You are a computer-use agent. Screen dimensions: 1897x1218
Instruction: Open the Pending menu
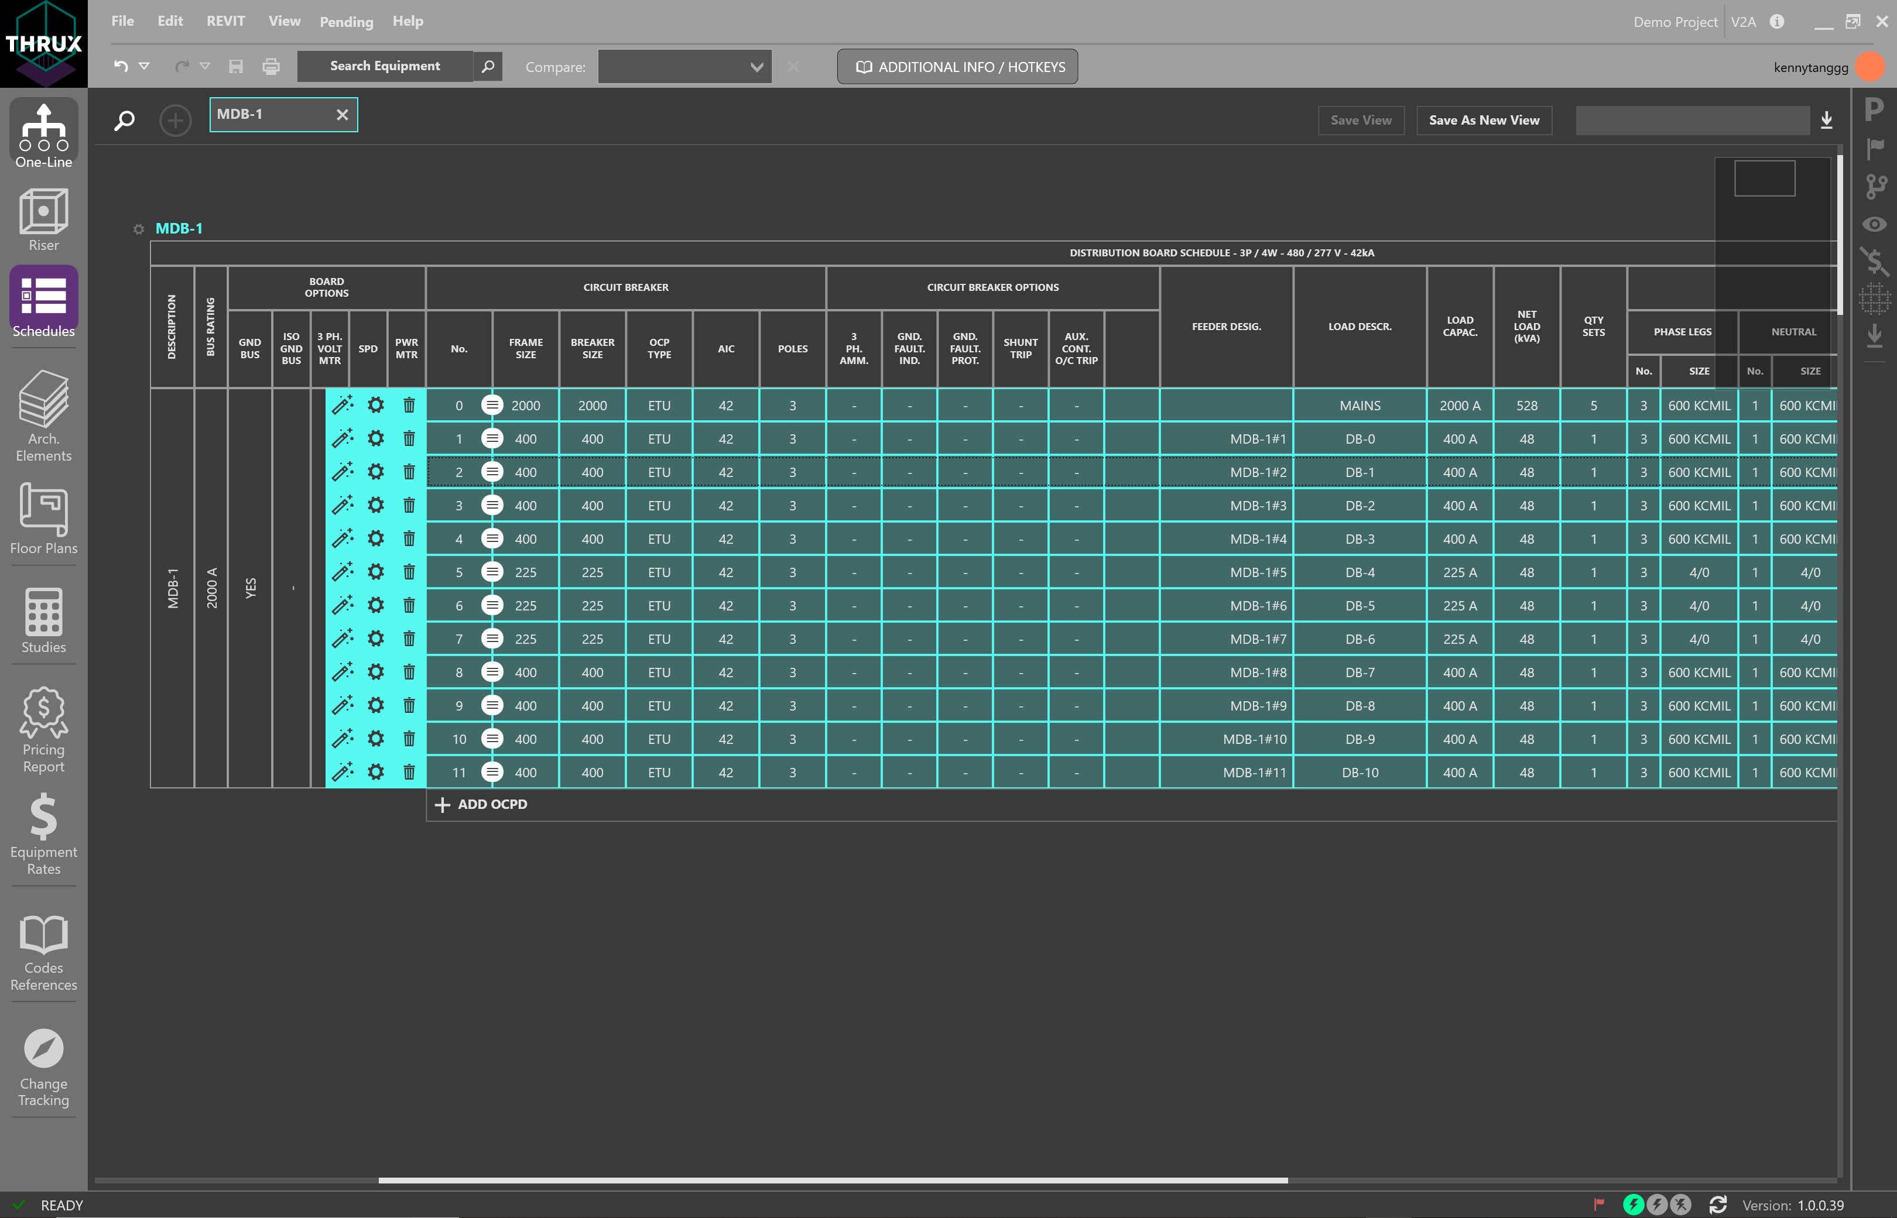point(345,21)
